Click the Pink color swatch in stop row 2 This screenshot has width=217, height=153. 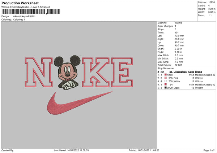click(166, 78)
